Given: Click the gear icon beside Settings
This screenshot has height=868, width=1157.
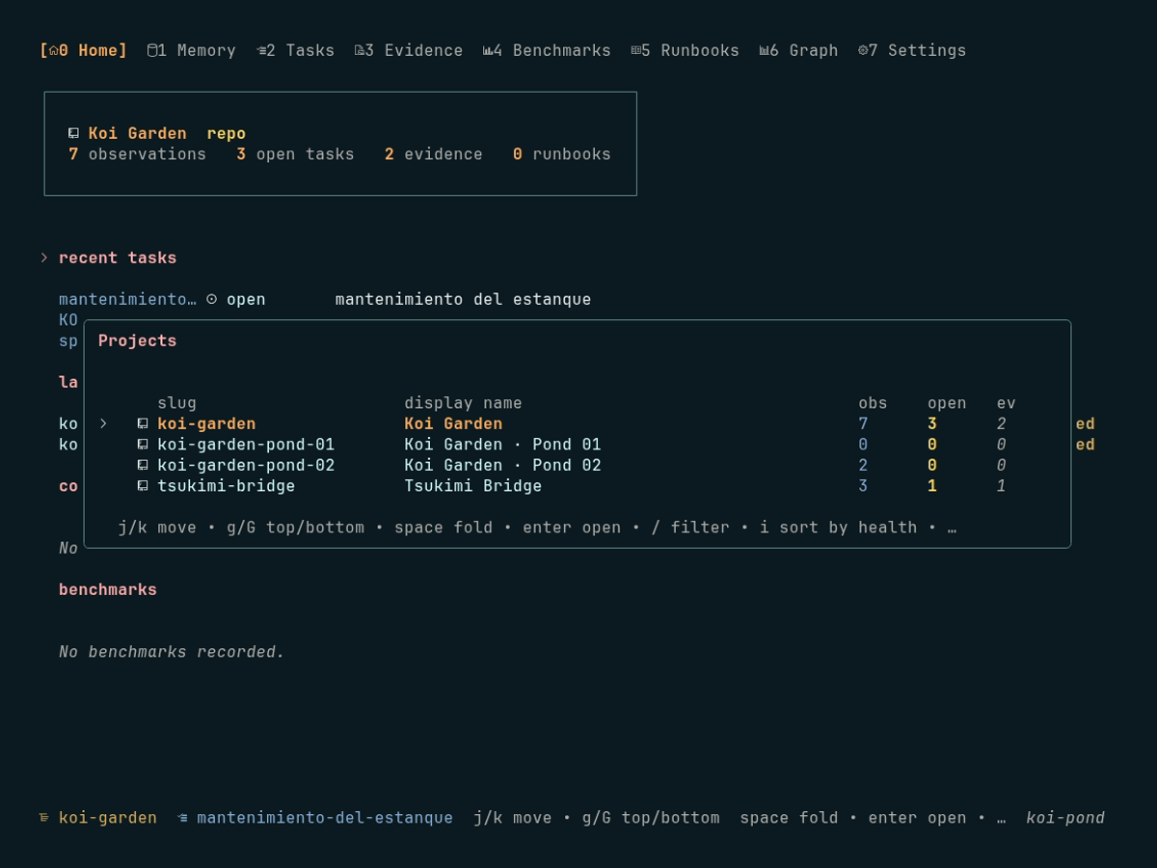Looking at the screenshot, I should point(863,50).
